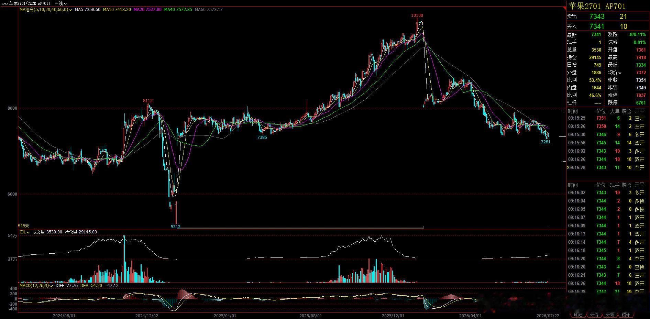The width and height of the screenshot is (650, 319).
Task: Click the 5312 low price marker
Action: click(176, 227)
